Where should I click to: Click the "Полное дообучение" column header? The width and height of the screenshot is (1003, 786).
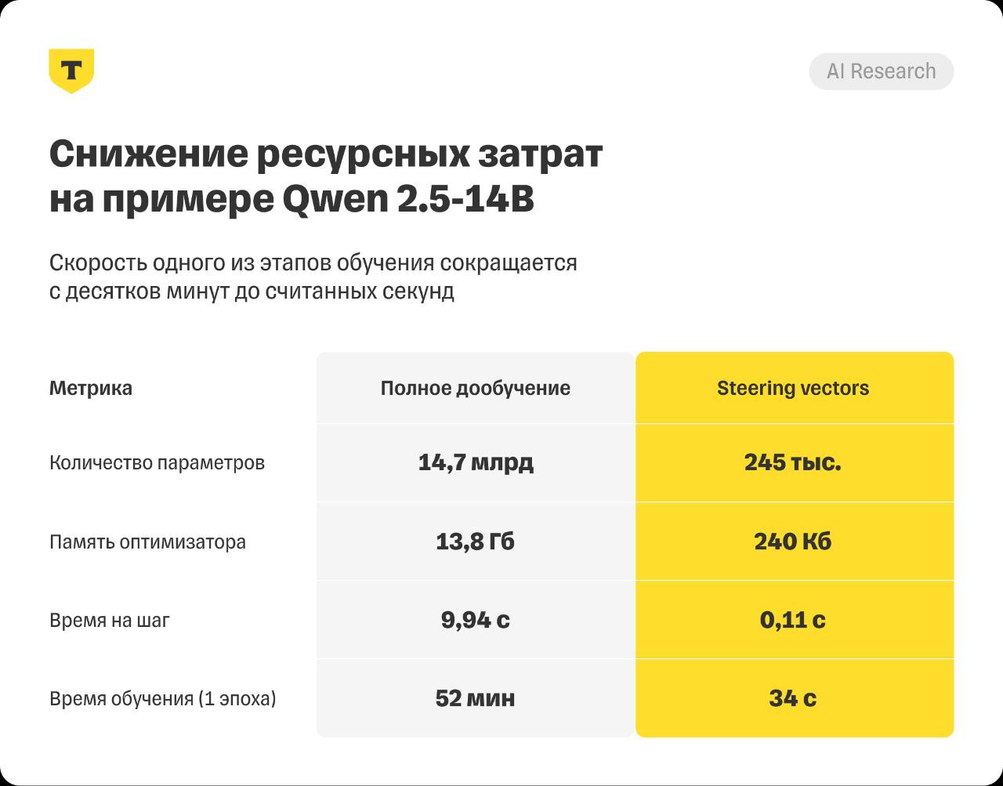476,388
